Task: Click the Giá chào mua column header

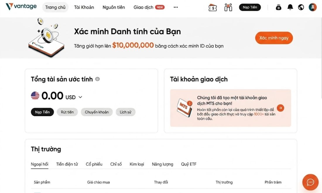Action: [x=98, y=182]
